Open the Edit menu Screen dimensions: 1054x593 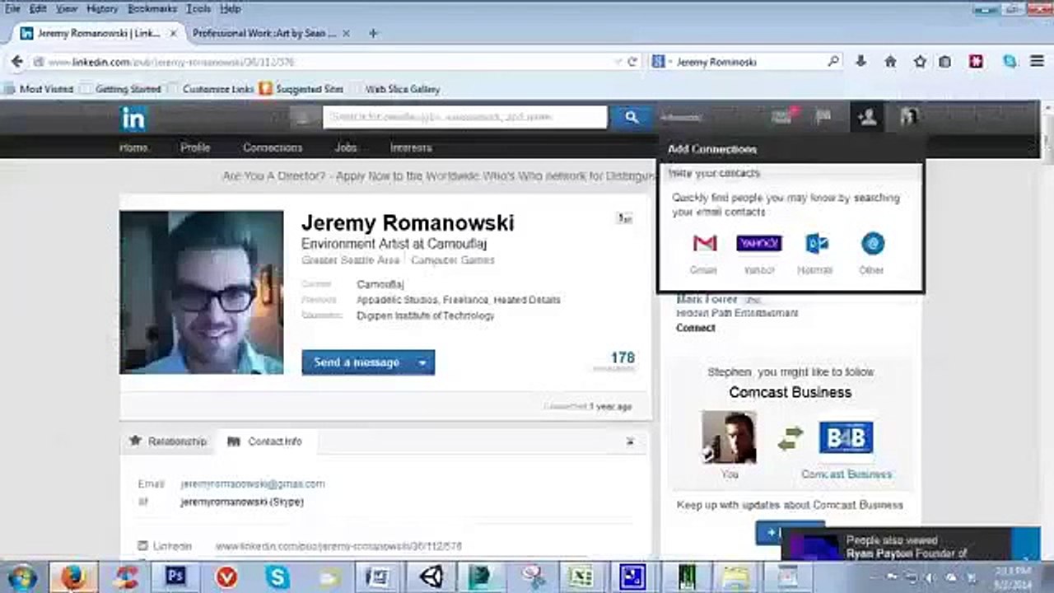(x=38, y=8)
